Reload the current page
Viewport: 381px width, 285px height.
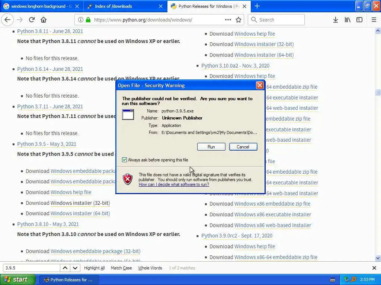(32, 20)
